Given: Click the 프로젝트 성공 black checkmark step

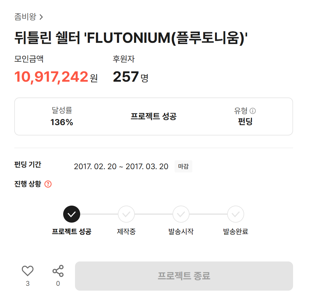Looking at the screenshot, I should click(72, 214).
